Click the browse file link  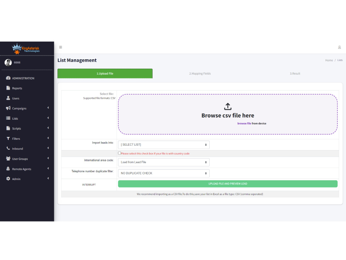tap(244, 124)
